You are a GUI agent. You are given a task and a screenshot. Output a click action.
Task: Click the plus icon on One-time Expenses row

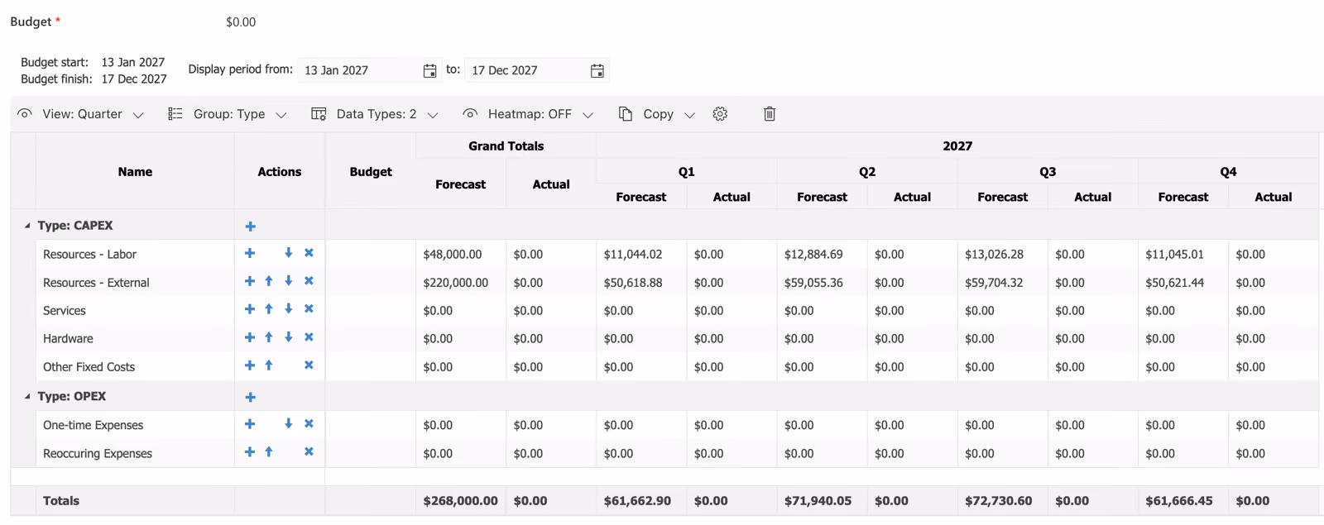(x=249, y=424)
